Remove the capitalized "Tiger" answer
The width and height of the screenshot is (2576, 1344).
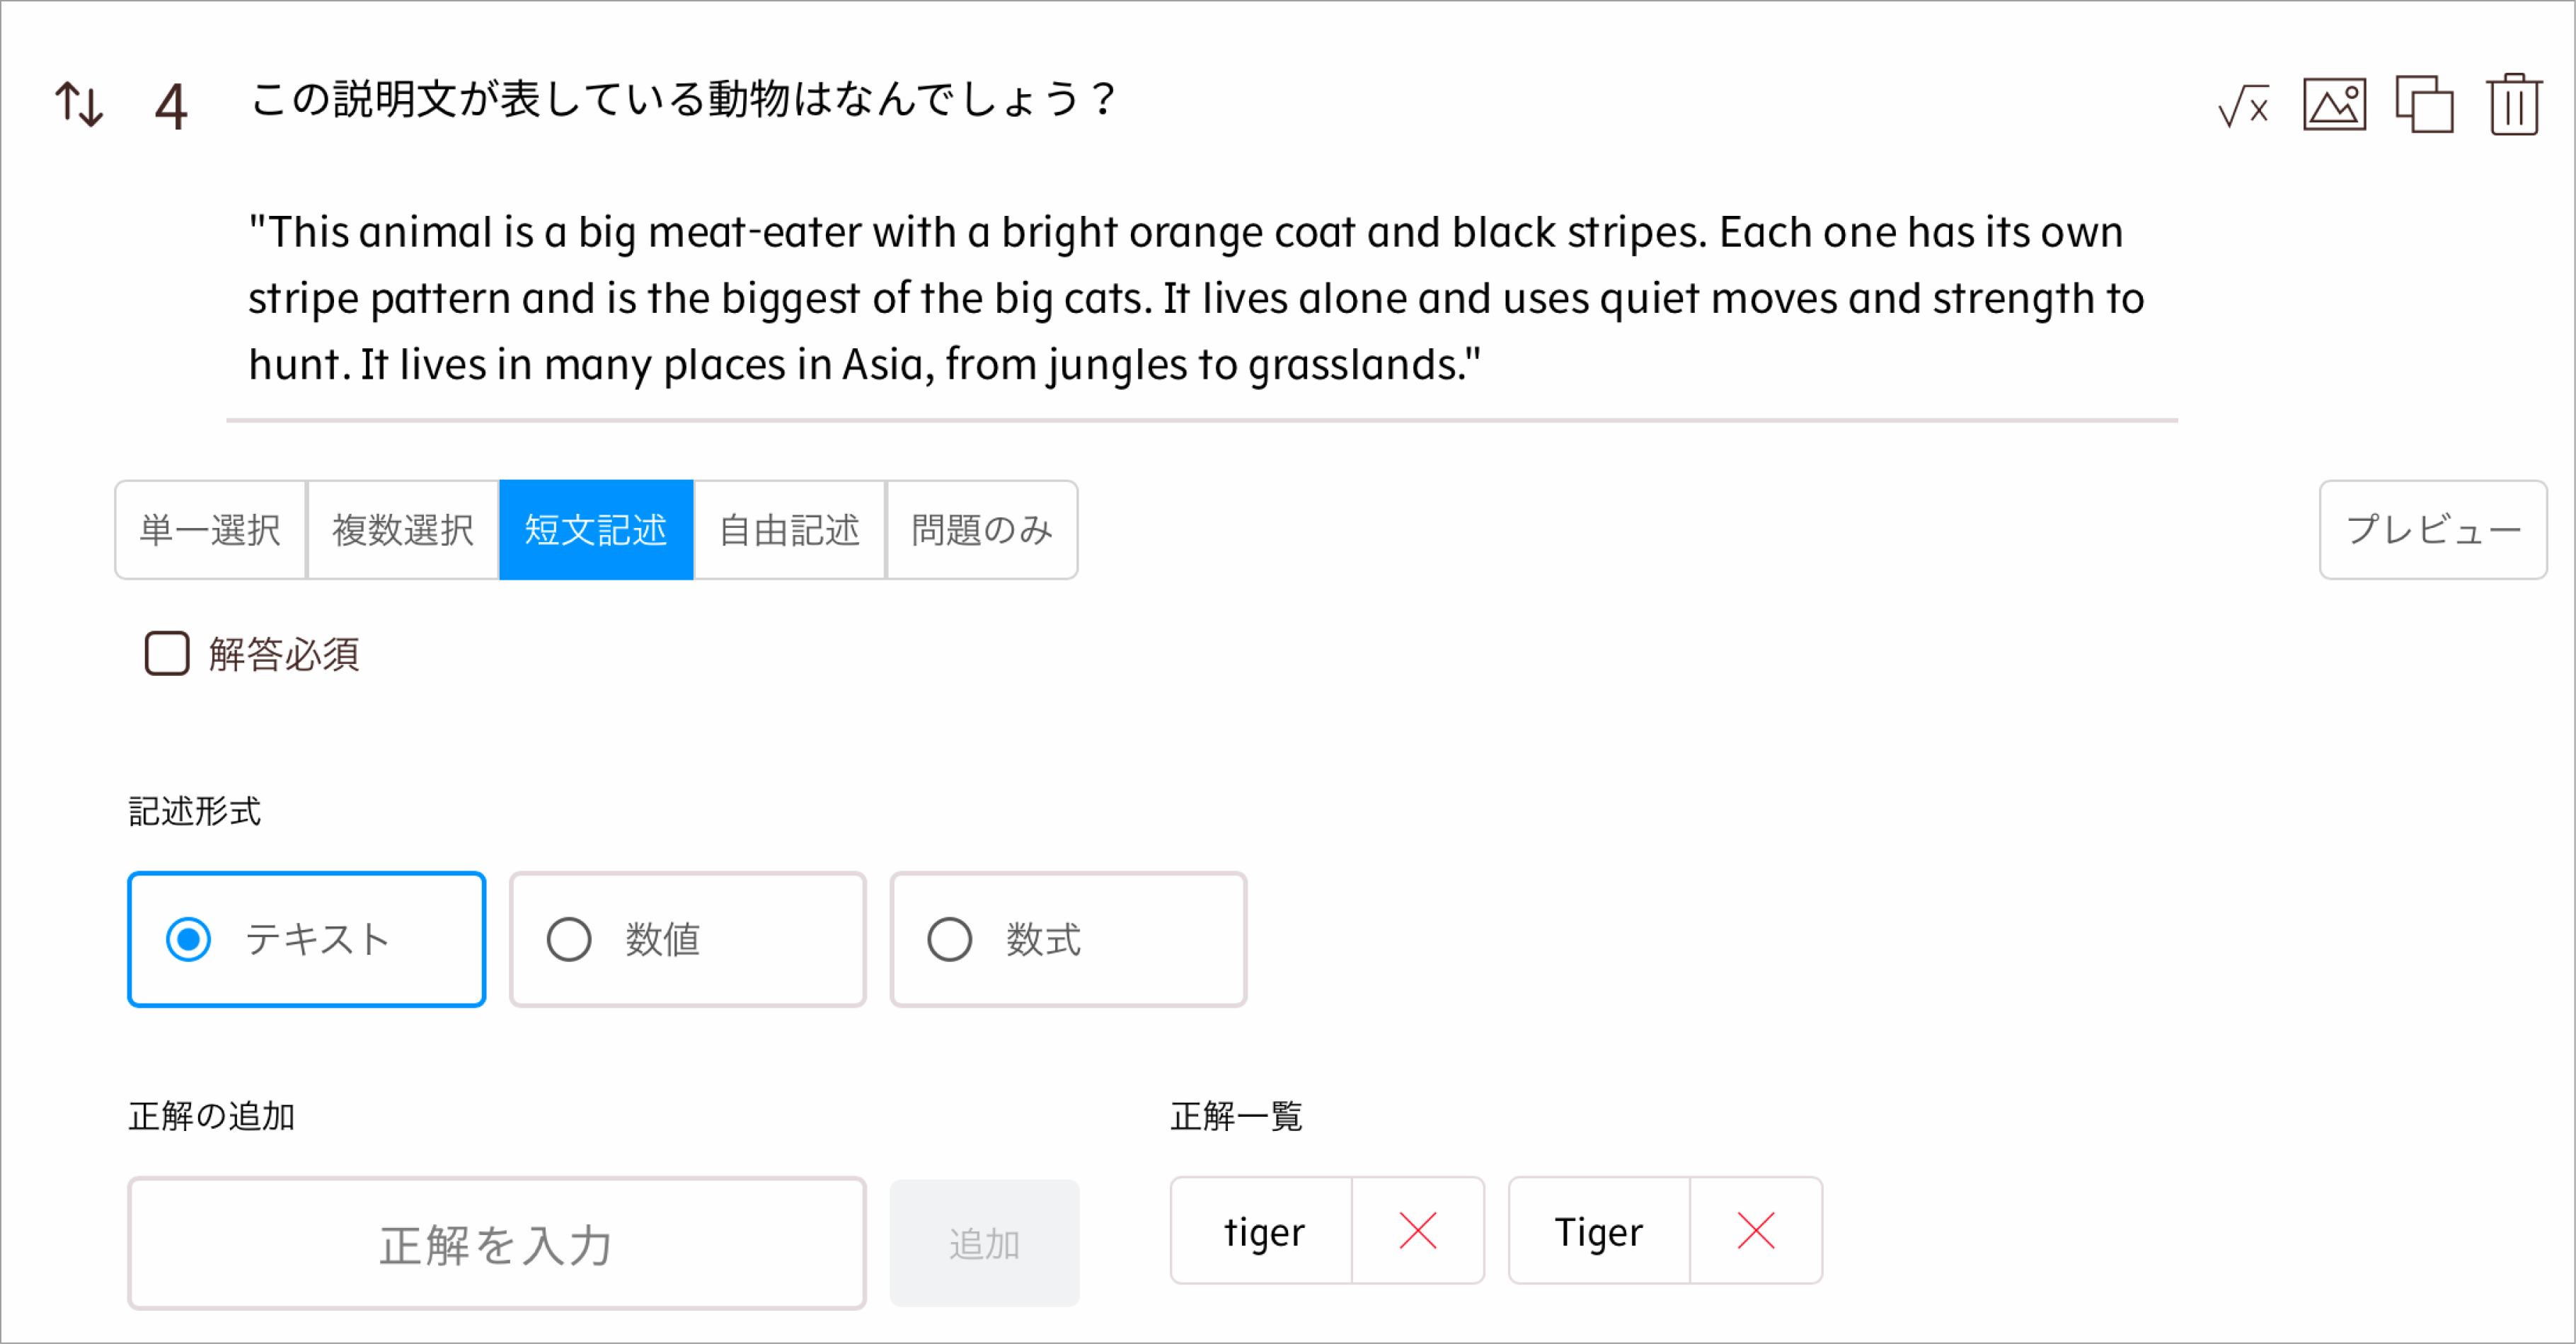pyautogui.click(x=1755, y=1231)
